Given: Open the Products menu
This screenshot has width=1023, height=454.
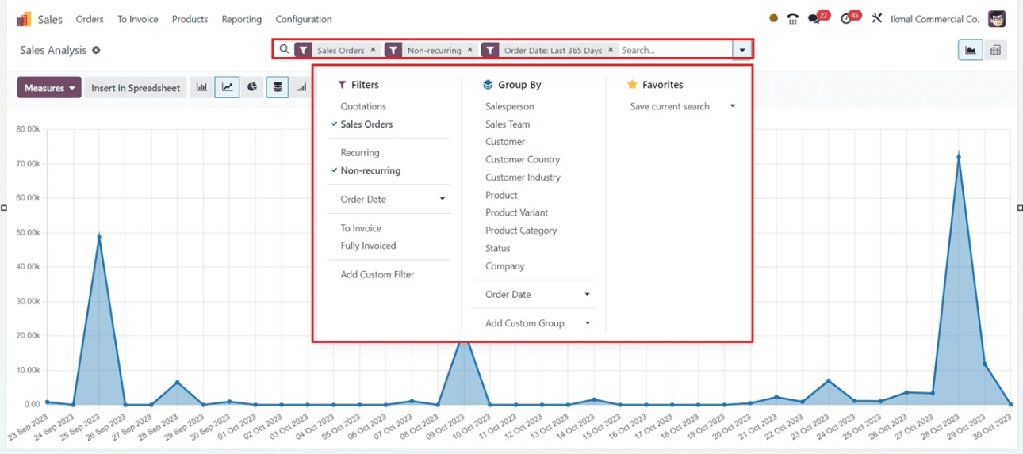Looking at the screenshot, I should pyautogui.click(x=190, y=19).
